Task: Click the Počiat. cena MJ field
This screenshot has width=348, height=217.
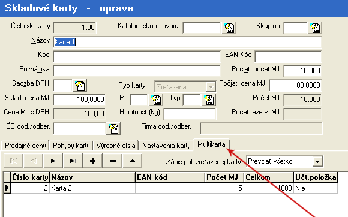Action: 295,85
